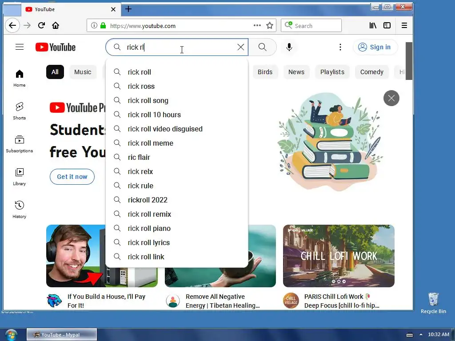Select the Music filter chip
This screenshot has width=455, height=341.
(x=83, y=72)
